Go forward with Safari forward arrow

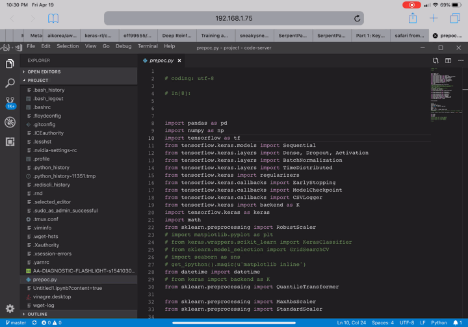[x=32, y=18]
